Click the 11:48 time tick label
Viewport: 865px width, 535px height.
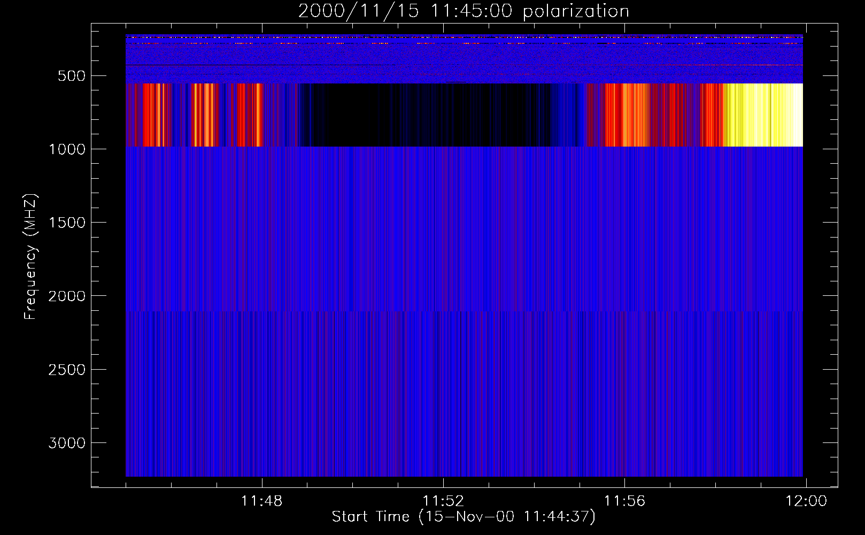[x=262, y=501]
